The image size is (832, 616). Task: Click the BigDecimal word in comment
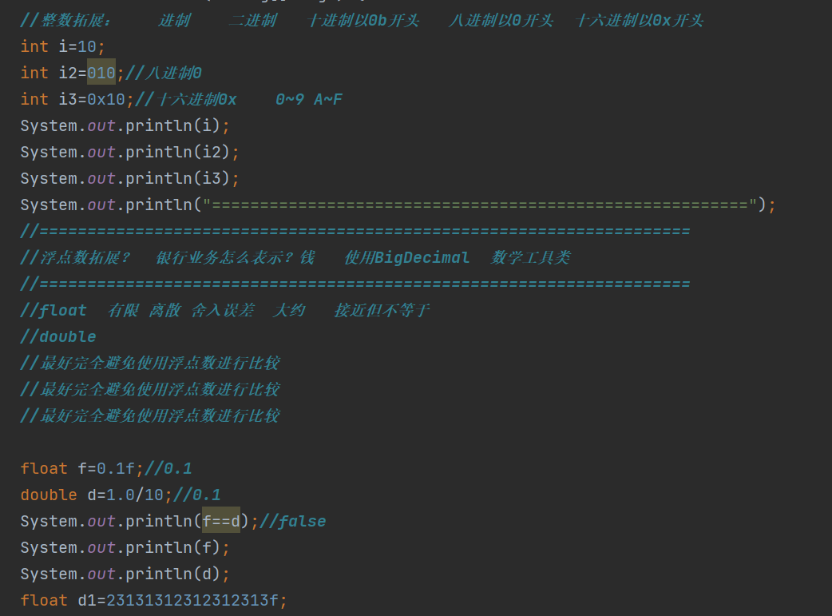click(x=422, y=257)
